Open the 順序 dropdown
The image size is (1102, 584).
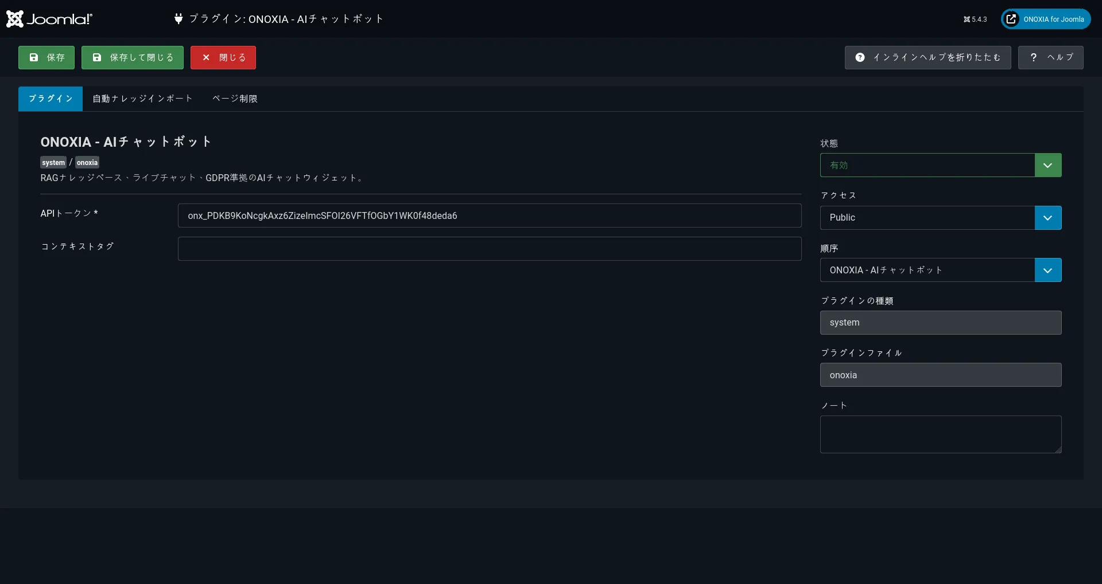click(x=941, y=270)
